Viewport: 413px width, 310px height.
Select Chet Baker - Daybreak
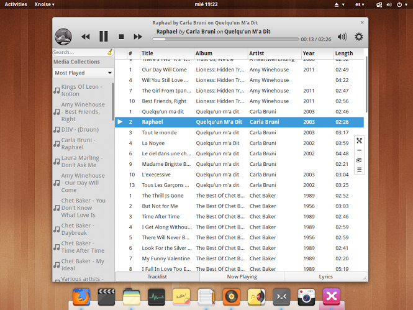pyautogui.click(x=79, y=229)
